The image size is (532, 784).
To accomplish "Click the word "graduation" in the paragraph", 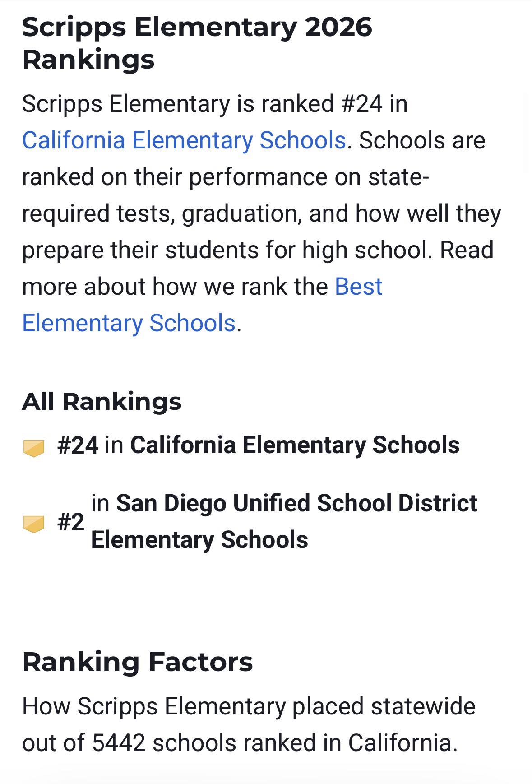I will pos(242,213).
